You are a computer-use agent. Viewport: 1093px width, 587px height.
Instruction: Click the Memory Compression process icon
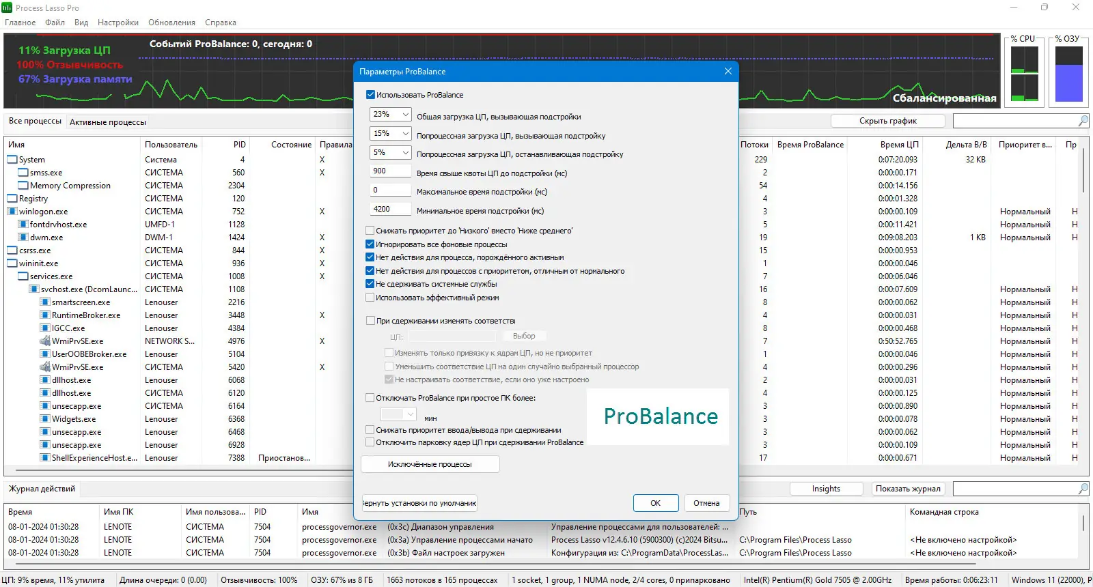(23, 186)
